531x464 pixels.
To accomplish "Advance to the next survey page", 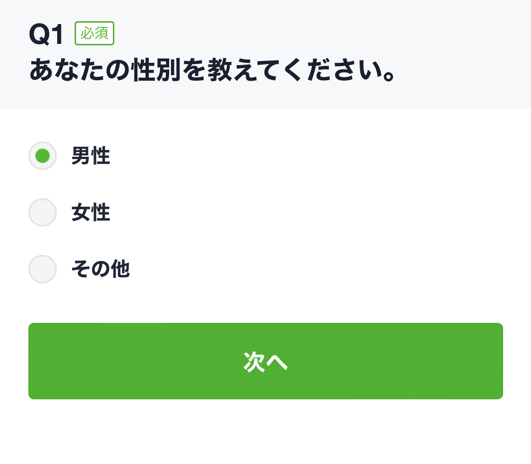I will [265, 361].
